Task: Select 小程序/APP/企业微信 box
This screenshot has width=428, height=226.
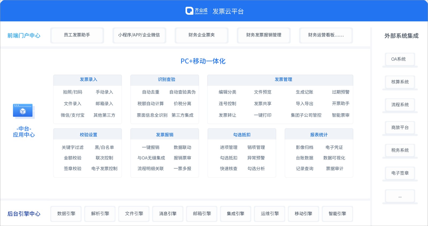Action: click(x=139, y=35)
